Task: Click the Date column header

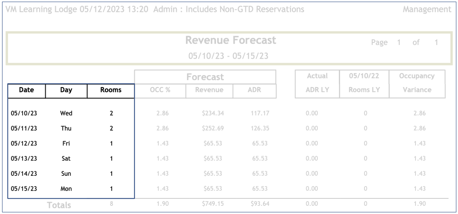Action: click(26, 91)
